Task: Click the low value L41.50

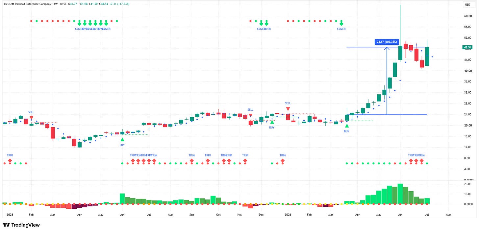Action: (95, 4)
